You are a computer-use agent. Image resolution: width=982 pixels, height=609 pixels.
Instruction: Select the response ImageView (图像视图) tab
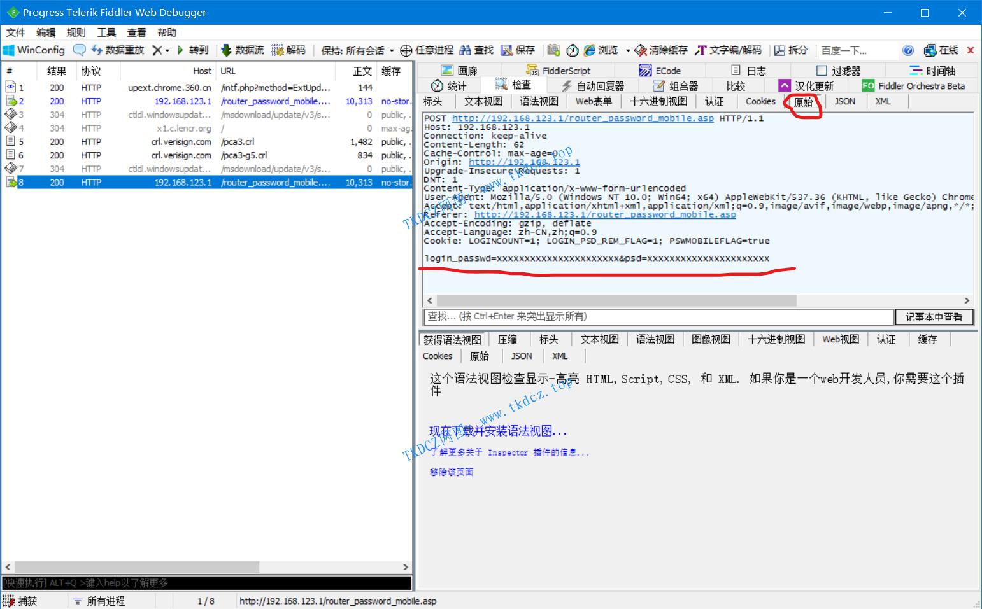click(711, 340)
